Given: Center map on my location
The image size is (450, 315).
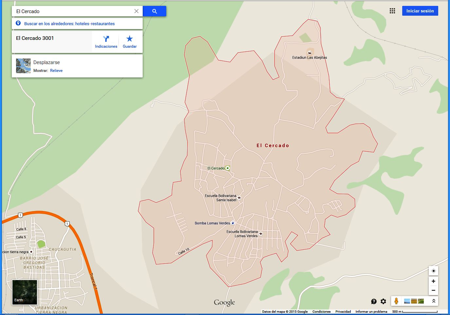Looking at the screenshot, I should (433, 271).
